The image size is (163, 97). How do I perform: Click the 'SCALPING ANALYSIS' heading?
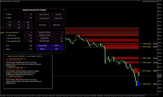click(16, 59)
